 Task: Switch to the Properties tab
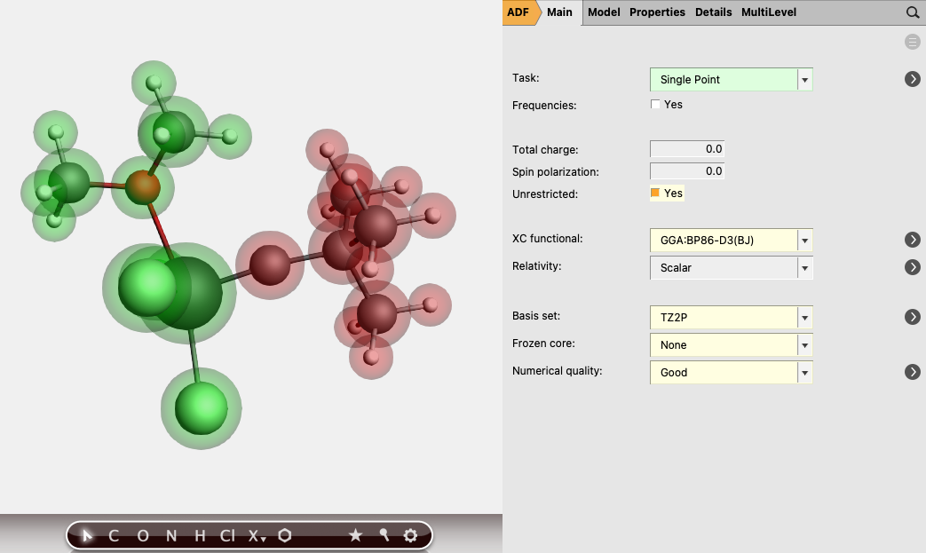click(x=657, y=12)
